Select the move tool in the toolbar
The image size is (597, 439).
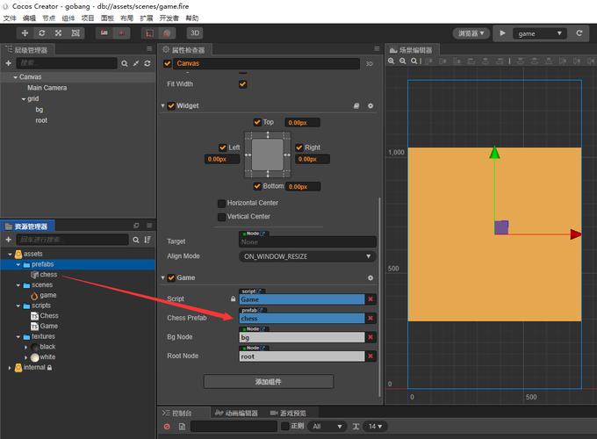(24, 32)
